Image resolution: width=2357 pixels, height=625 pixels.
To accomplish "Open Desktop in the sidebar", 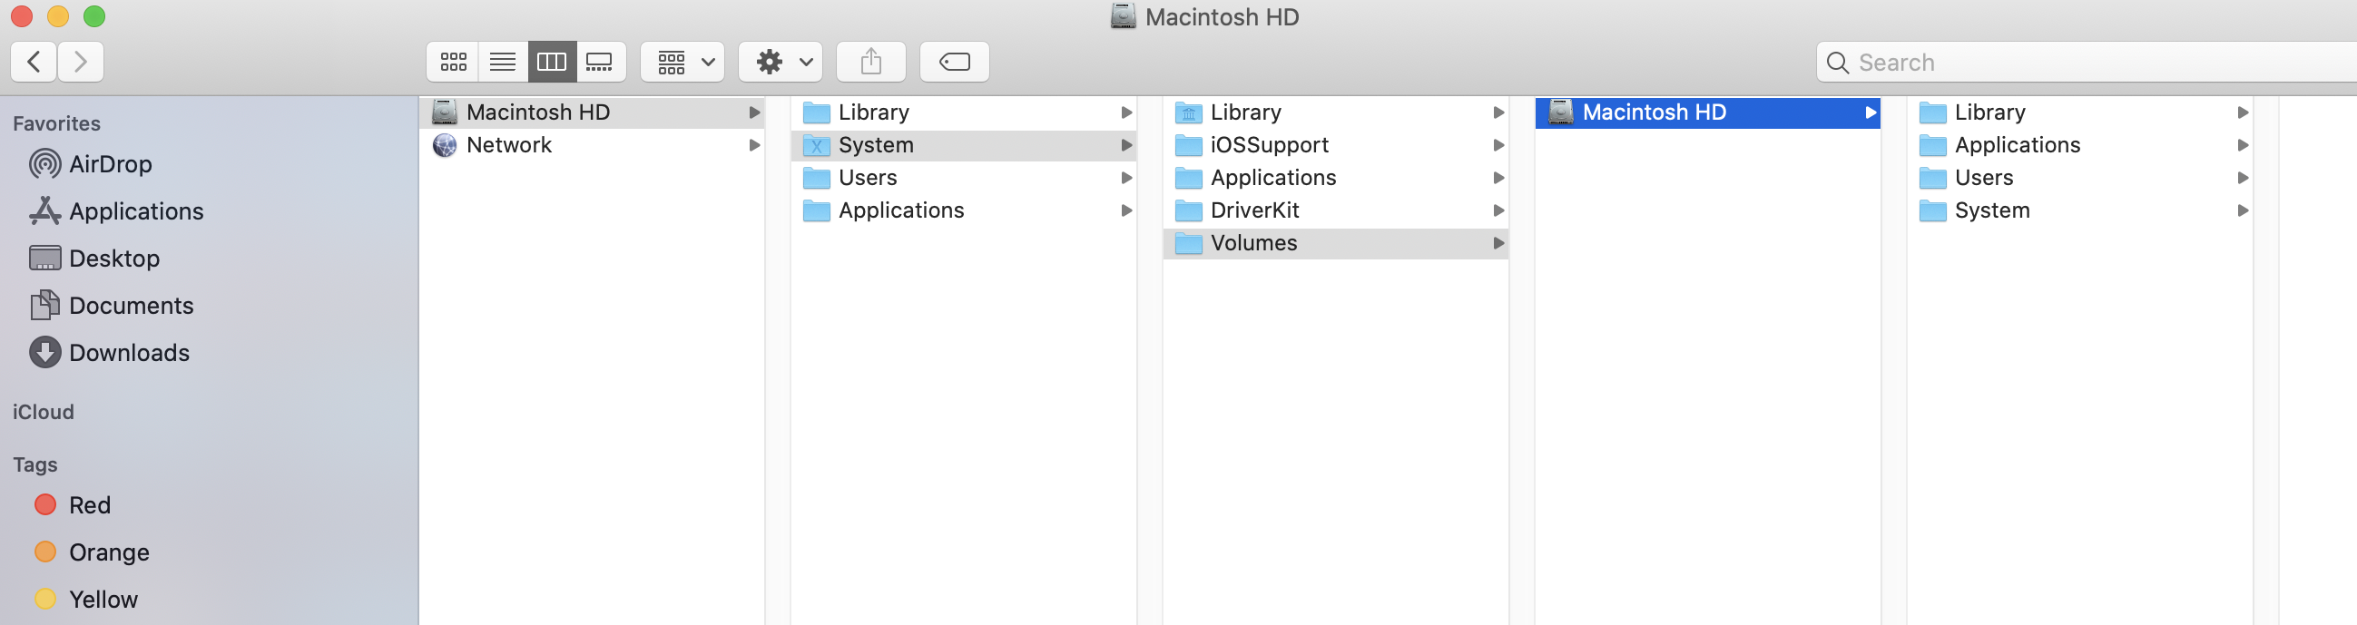I will coord(113,258).
